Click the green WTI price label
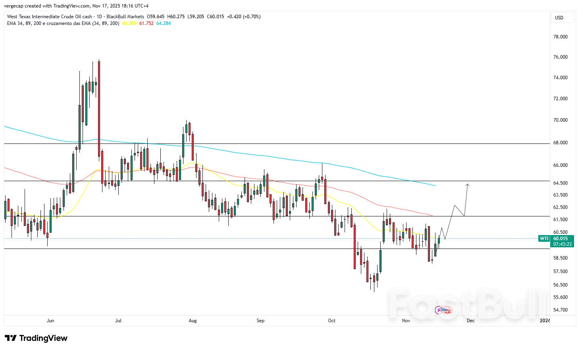This screenshot has height=350, width=580. pos(544,239)
